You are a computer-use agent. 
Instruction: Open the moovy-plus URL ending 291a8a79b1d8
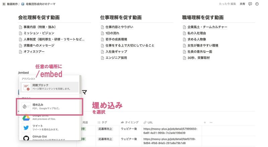[x=170, y=141]
